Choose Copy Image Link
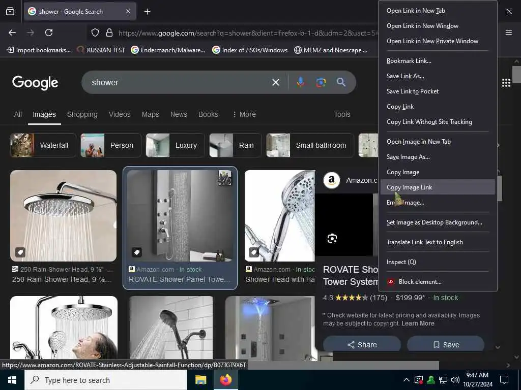 pos(438,187)
